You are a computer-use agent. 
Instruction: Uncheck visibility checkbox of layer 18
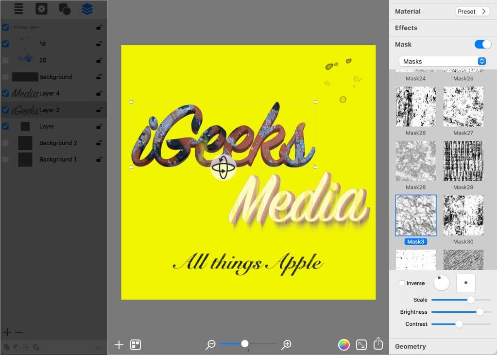point(5,44)
